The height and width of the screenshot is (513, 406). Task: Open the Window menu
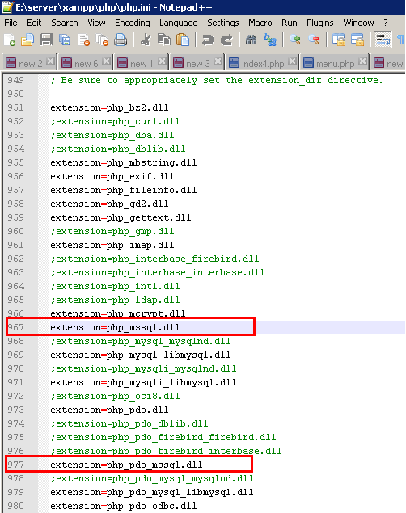358,23
